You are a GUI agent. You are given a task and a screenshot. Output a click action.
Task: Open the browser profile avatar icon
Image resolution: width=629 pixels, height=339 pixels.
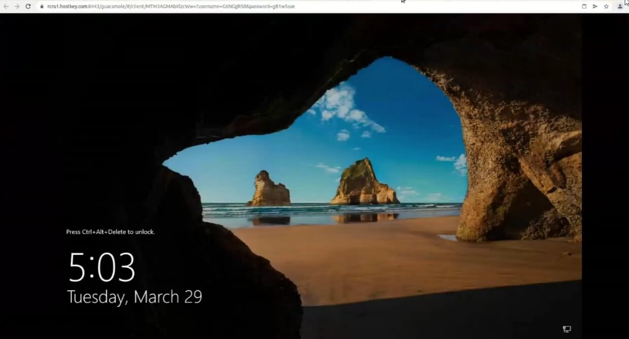[x=620, y=7]
